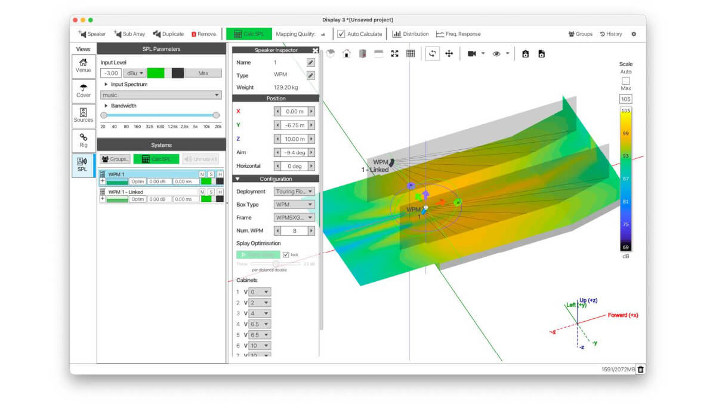Switch to the Cover view

84,90
